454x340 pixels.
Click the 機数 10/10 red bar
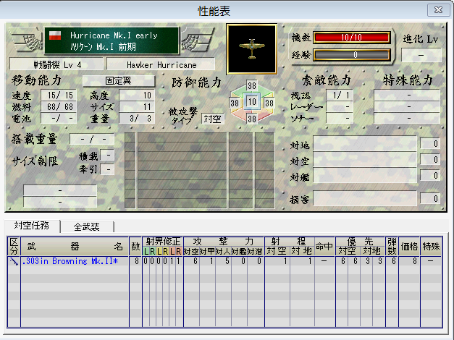pos(351,38)
